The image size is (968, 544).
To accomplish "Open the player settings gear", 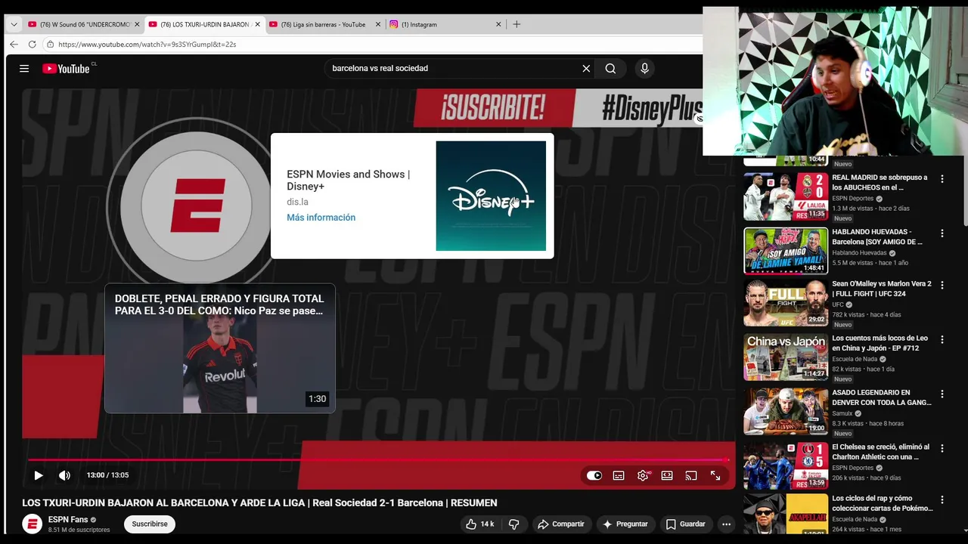I will (643, 475).
